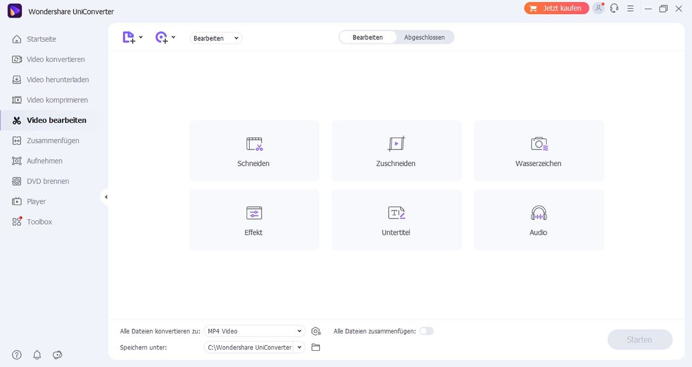This screenshot has width=692, height=367.
Task: Click the Wasserzeichen label text
Action: click(x=538, y=164)
